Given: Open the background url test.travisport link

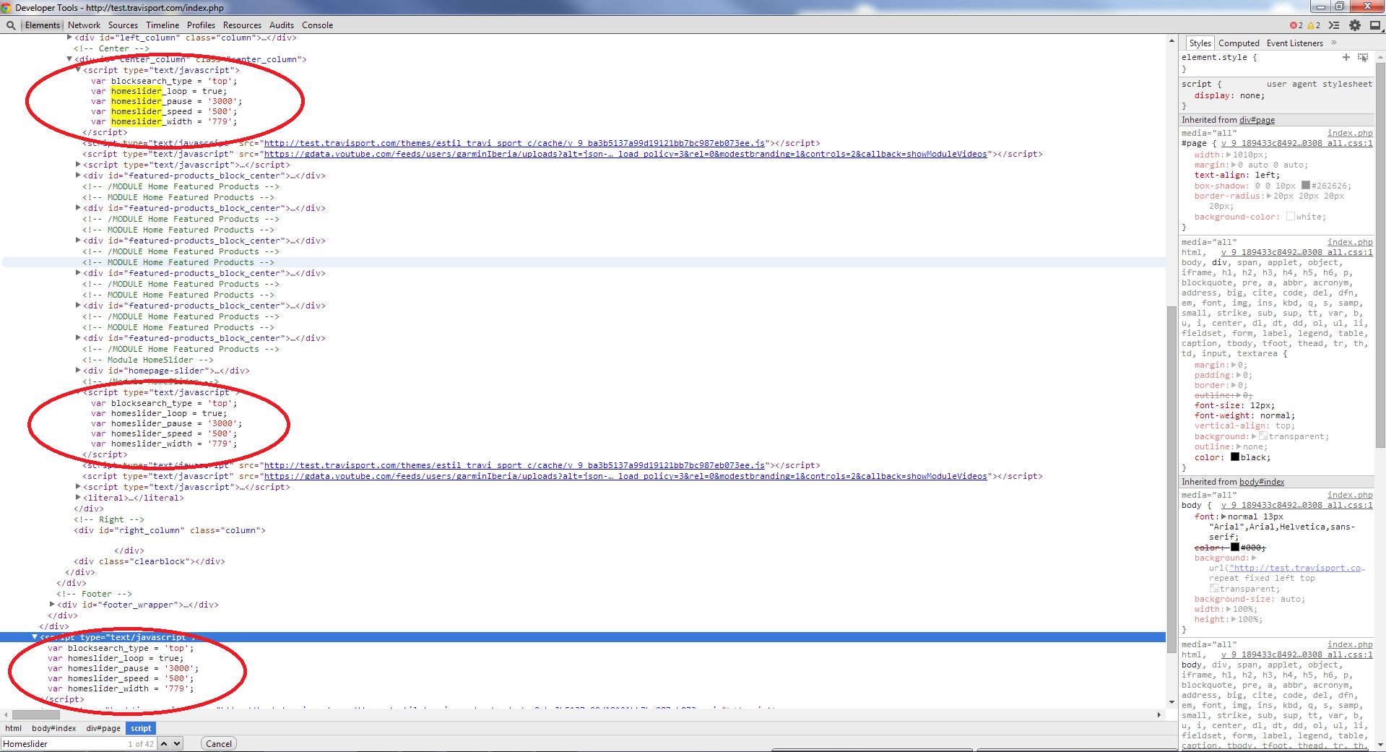Looking at the screenshot, I should point(1297,568).
